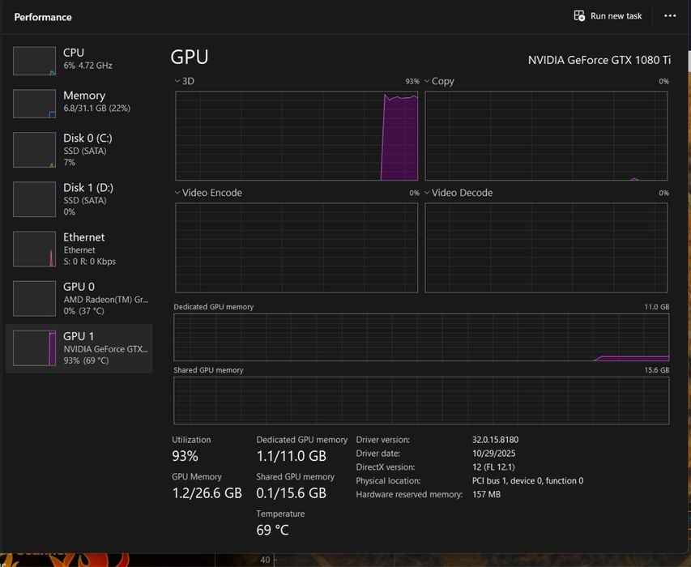The height and width of the screenshot is (567, 691).
Task: Open the Copy engine dropdown
Action: 439,81
